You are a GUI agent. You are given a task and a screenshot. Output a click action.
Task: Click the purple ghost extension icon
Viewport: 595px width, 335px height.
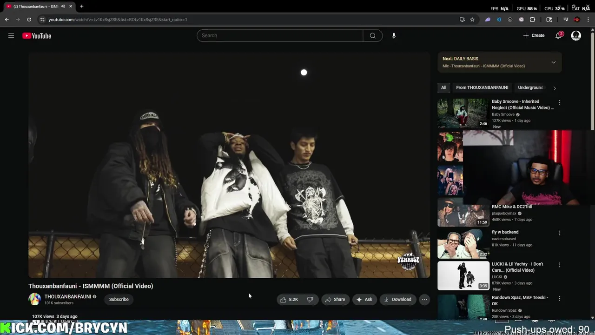pos(488,20)
